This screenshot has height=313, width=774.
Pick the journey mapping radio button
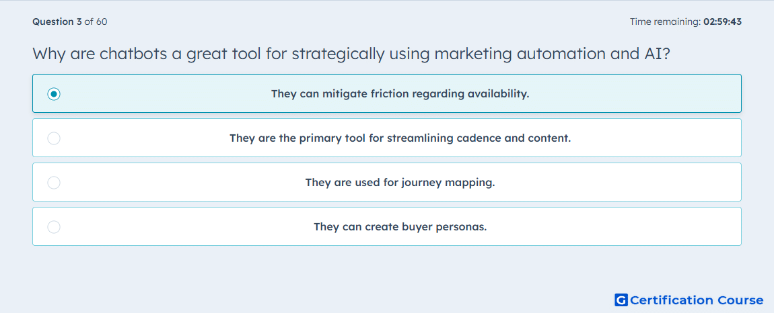point(54,183)
